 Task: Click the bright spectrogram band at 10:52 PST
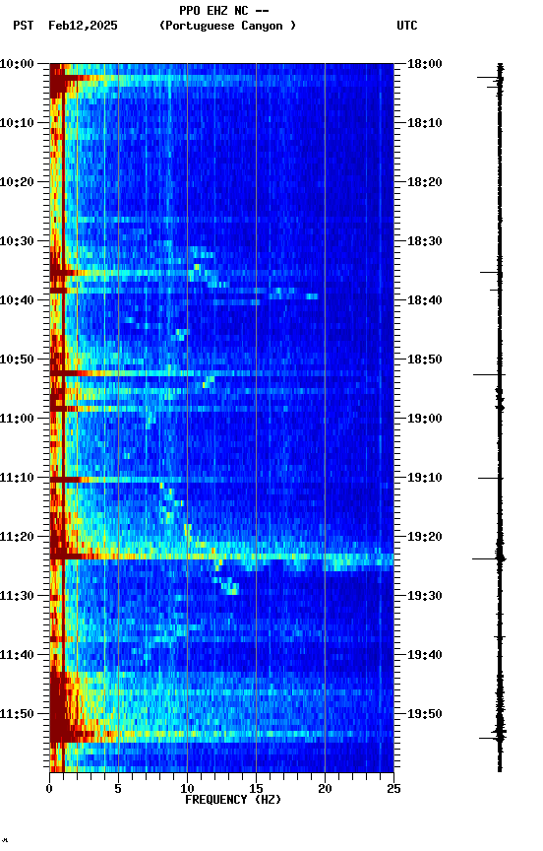click(221, 373)
